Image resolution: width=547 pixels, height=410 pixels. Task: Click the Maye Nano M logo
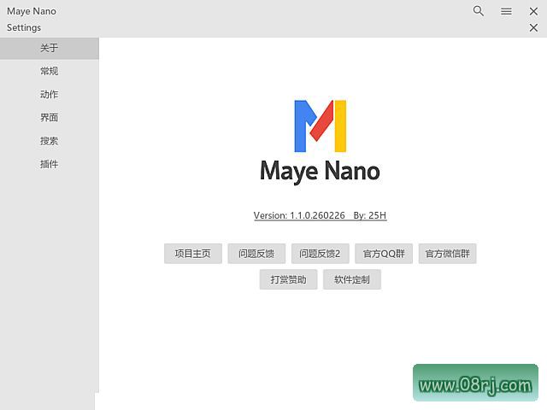tap(320, 126)
